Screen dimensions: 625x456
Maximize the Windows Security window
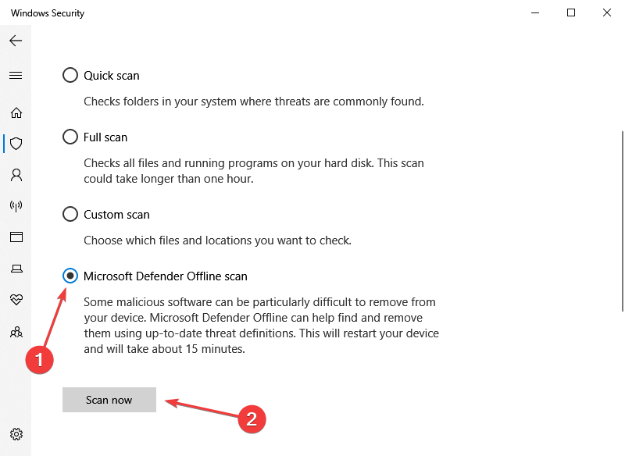tap(571, 13)
